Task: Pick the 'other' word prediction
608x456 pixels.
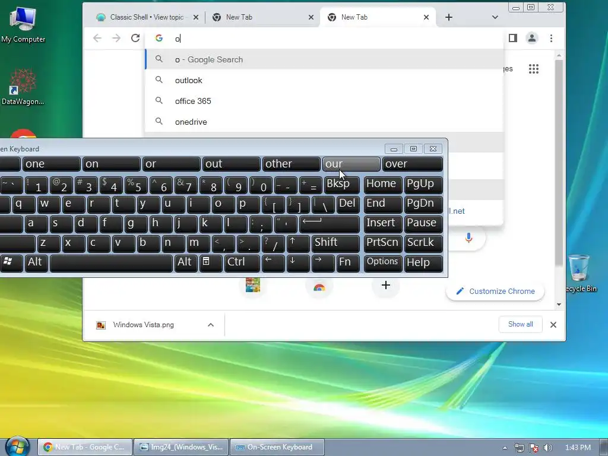Action: pos(291,164)
